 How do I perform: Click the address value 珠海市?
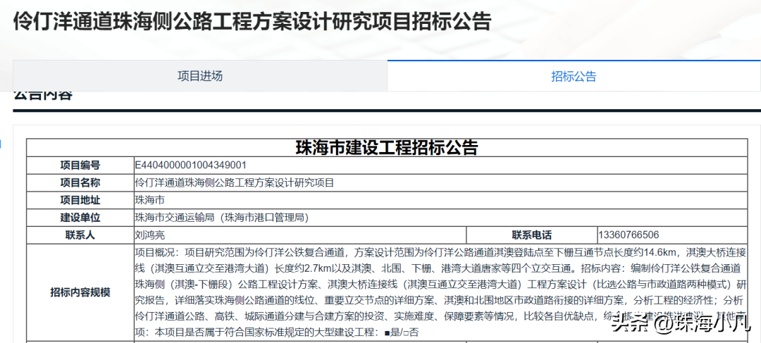click(x=151, y=200)
